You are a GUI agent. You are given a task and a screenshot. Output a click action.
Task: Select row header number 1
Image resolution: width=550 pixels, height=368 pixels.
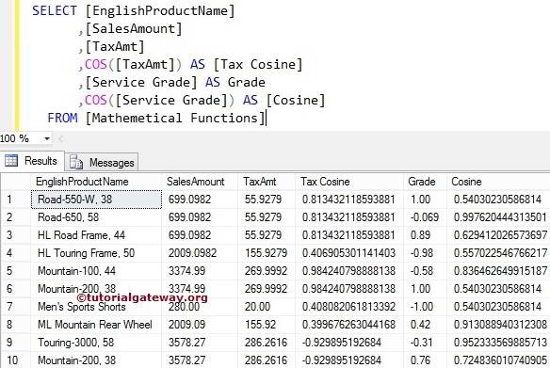click(15, 200)
